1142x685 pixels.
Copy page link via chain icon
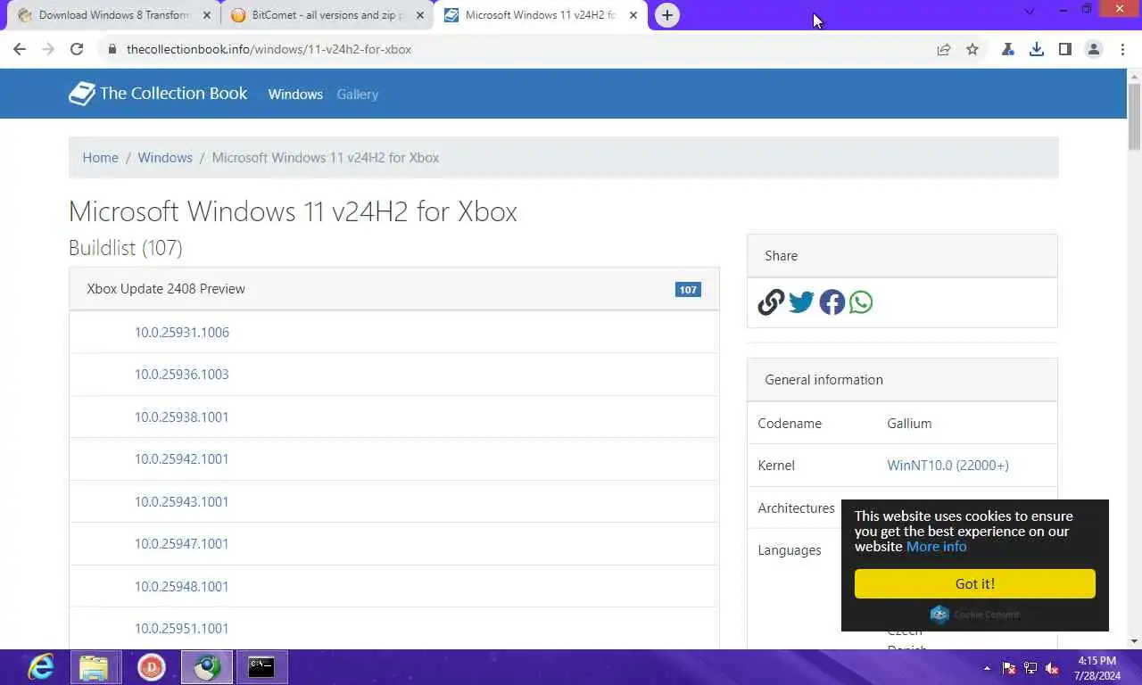tap(772, 302)
